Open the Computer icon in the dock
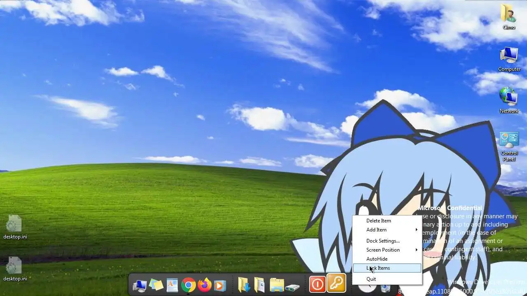Image resolution: width=527 pixels, height=296 pixels. click(140, 285)
